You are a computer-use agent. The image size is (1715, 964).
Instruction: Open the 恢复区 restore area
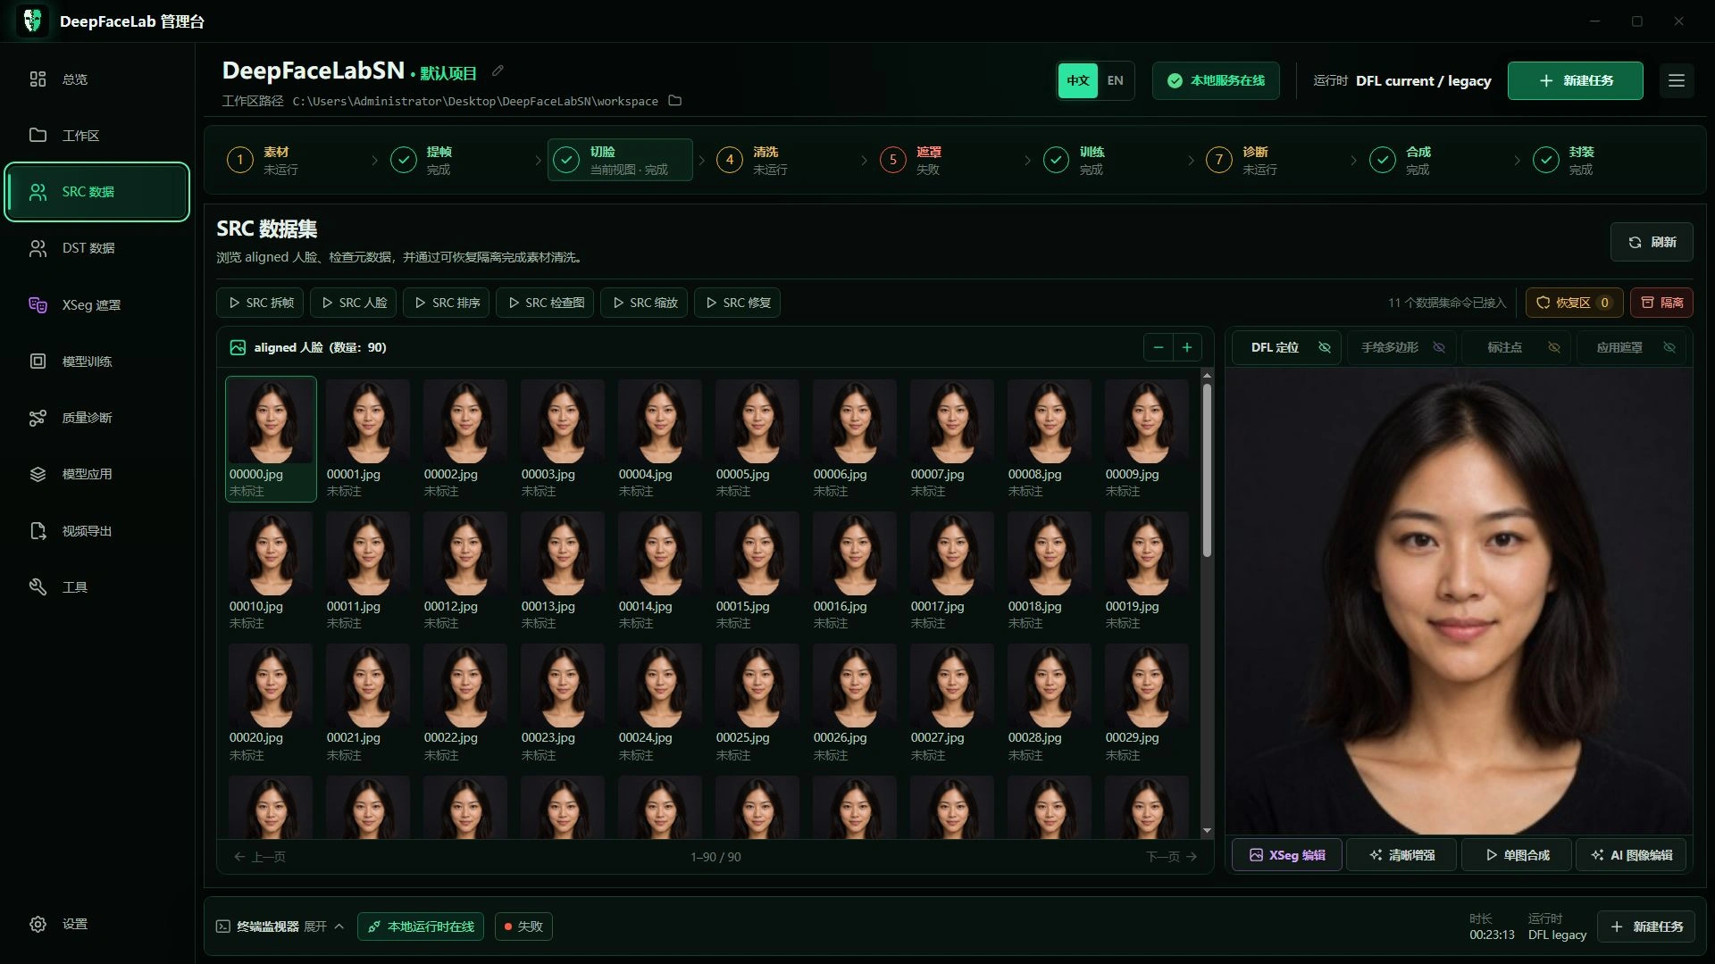click(x=1574, y=303)
